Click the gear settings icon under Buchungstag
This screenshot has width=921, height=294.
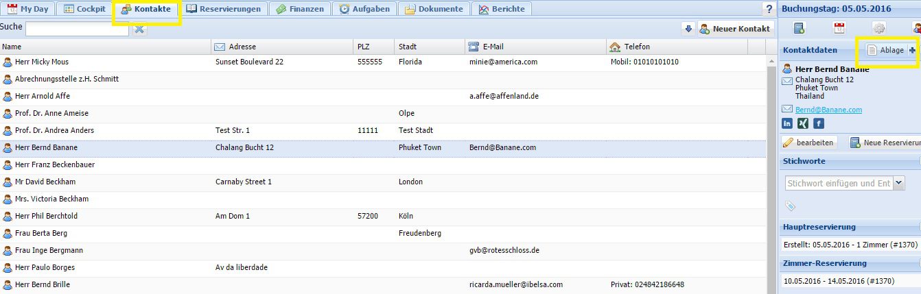(x=878, y=28)
